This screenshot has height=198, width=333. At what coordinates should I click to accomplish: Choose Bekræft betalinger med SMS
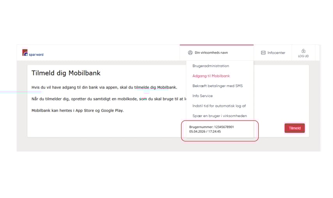217,86
